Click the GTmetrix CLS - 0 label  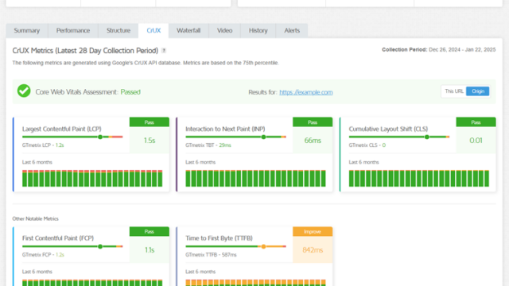click(x=367, y=145)
